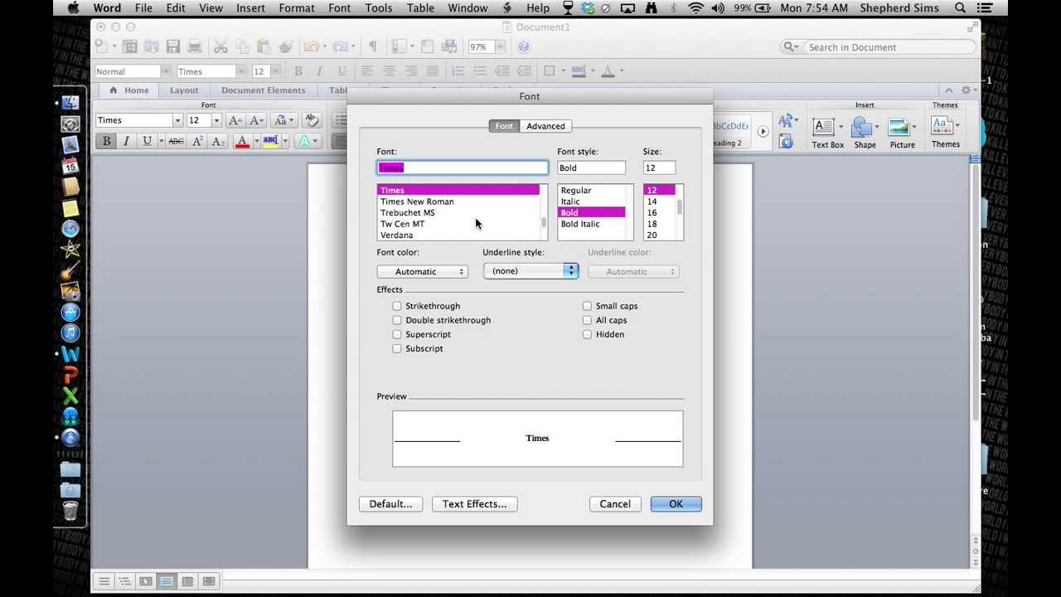Apply subscript A₂ ribbon button
Screen dimensions: 1061x597
217,142
